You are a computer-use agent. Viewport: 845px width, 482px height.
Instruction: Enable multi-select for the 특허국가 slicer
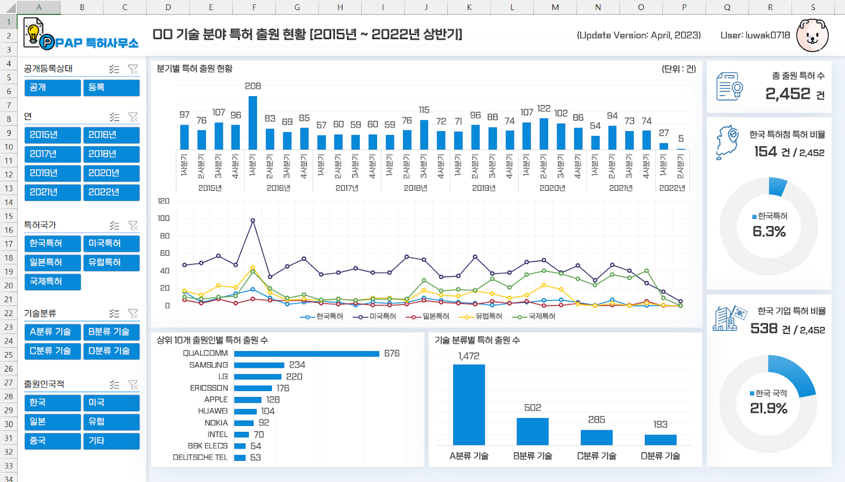(114, 226)
